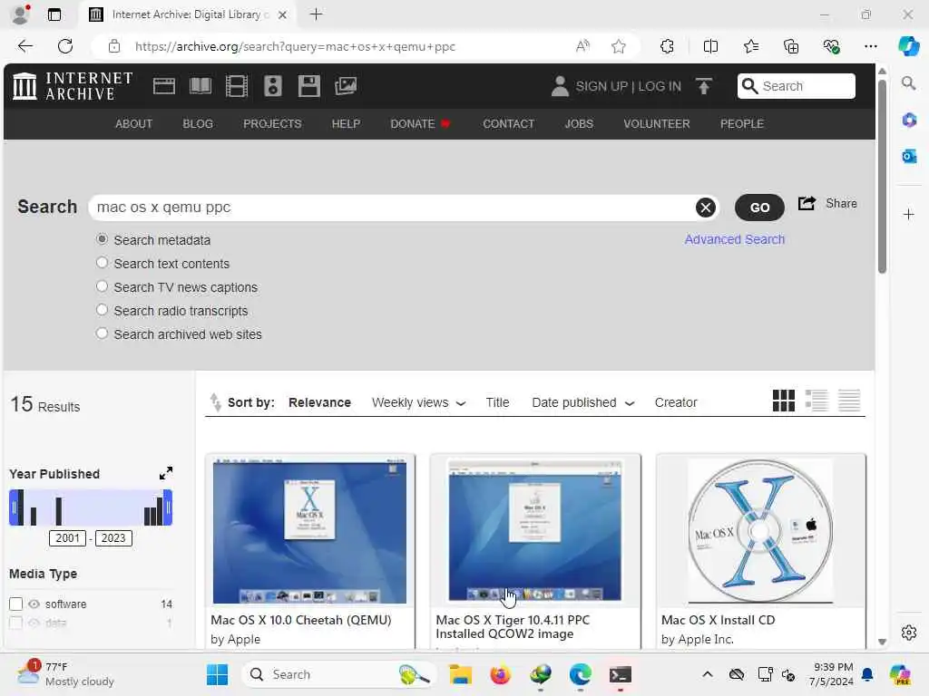This screenshot has width=929, height=696.
Task: Open File Explorer from taskbar
Action: pyautogui.click(x=460, y=674)
